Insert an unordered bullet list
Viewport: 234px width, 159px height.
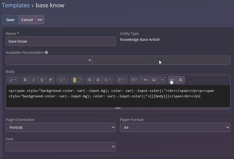pos(89,80)
